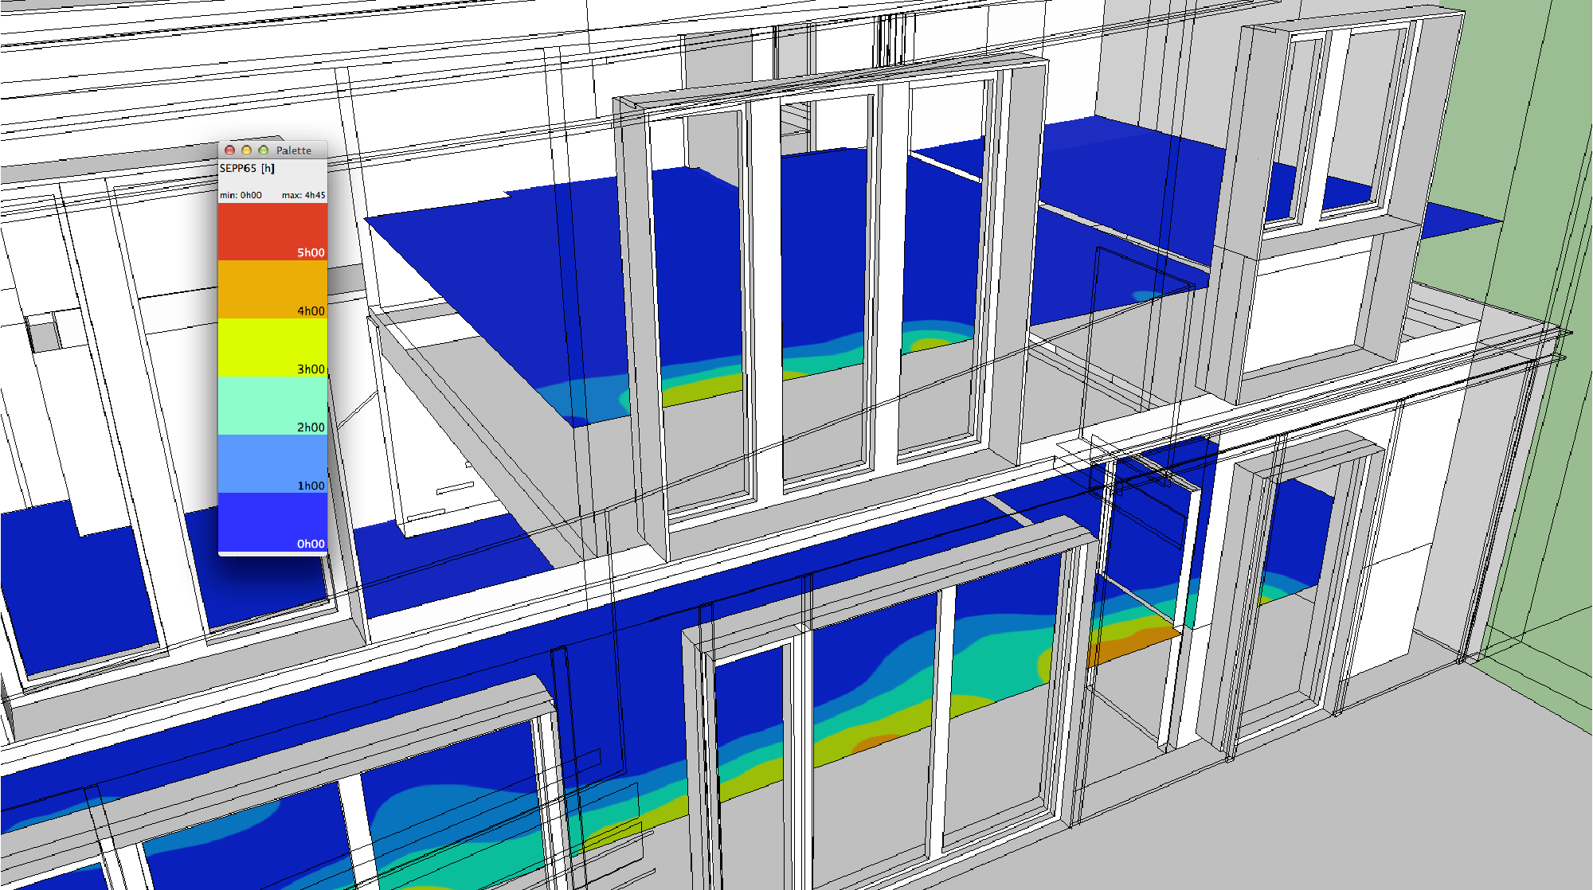Click the 3h00 legend label

point(311,369)
